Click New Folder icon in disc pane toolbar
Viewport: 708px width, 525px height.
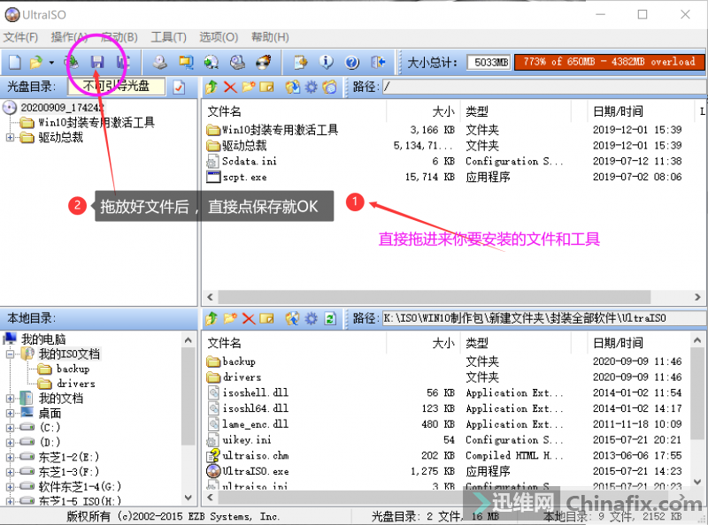coord(249,87)
